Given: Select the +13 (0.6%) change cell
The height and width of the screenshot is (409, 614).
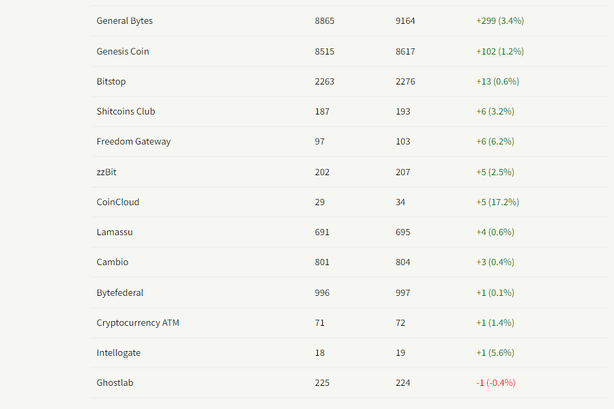Looking at the screenshot, I should 498,81.
